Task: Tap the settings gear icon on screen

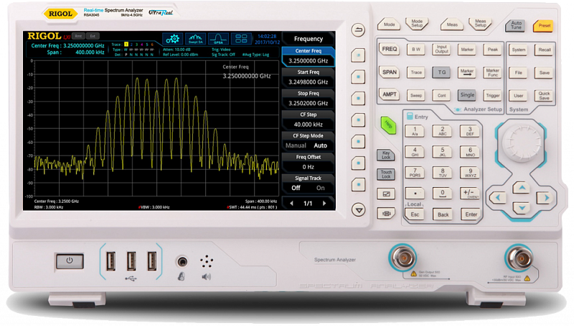Action: pos(172,39)
